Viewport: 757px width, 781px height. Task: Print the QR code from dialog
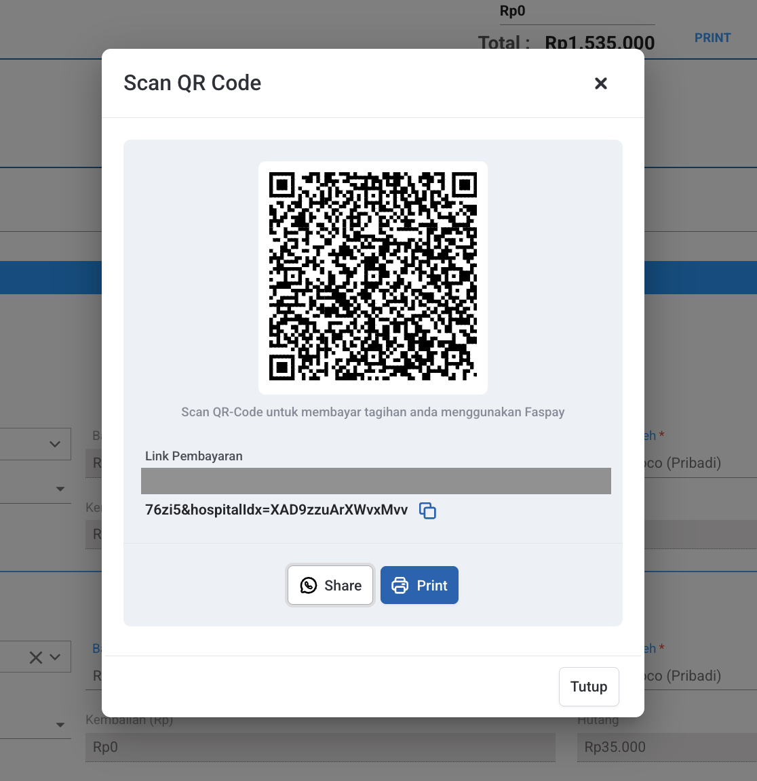tap(419, 585)
